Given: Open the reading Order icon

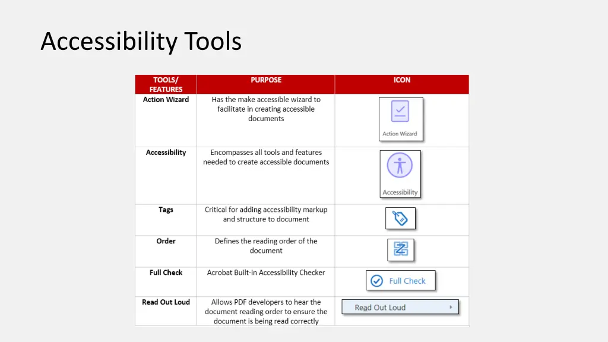Looking at the screenshot, I should coord(400,250).
